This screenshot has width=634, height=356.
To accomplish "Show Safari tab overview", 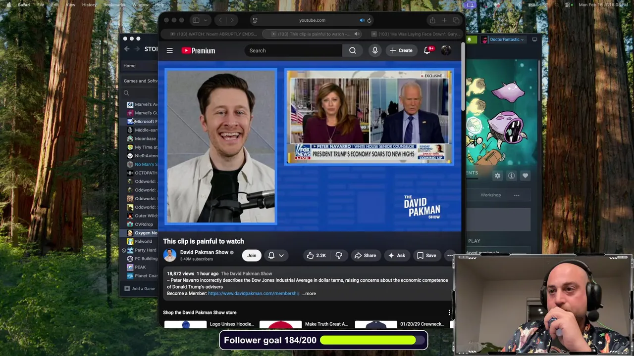I will (x=456, y=20).
